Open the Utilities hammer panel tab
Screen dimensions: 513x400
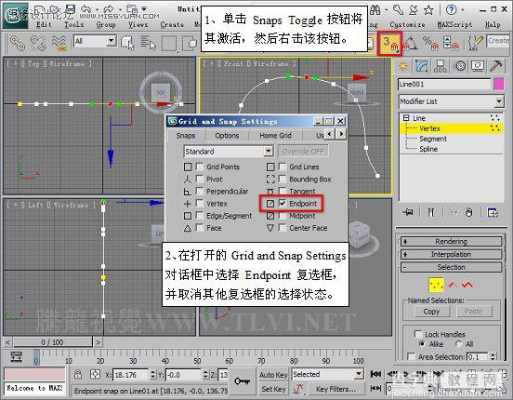point(495,66)
